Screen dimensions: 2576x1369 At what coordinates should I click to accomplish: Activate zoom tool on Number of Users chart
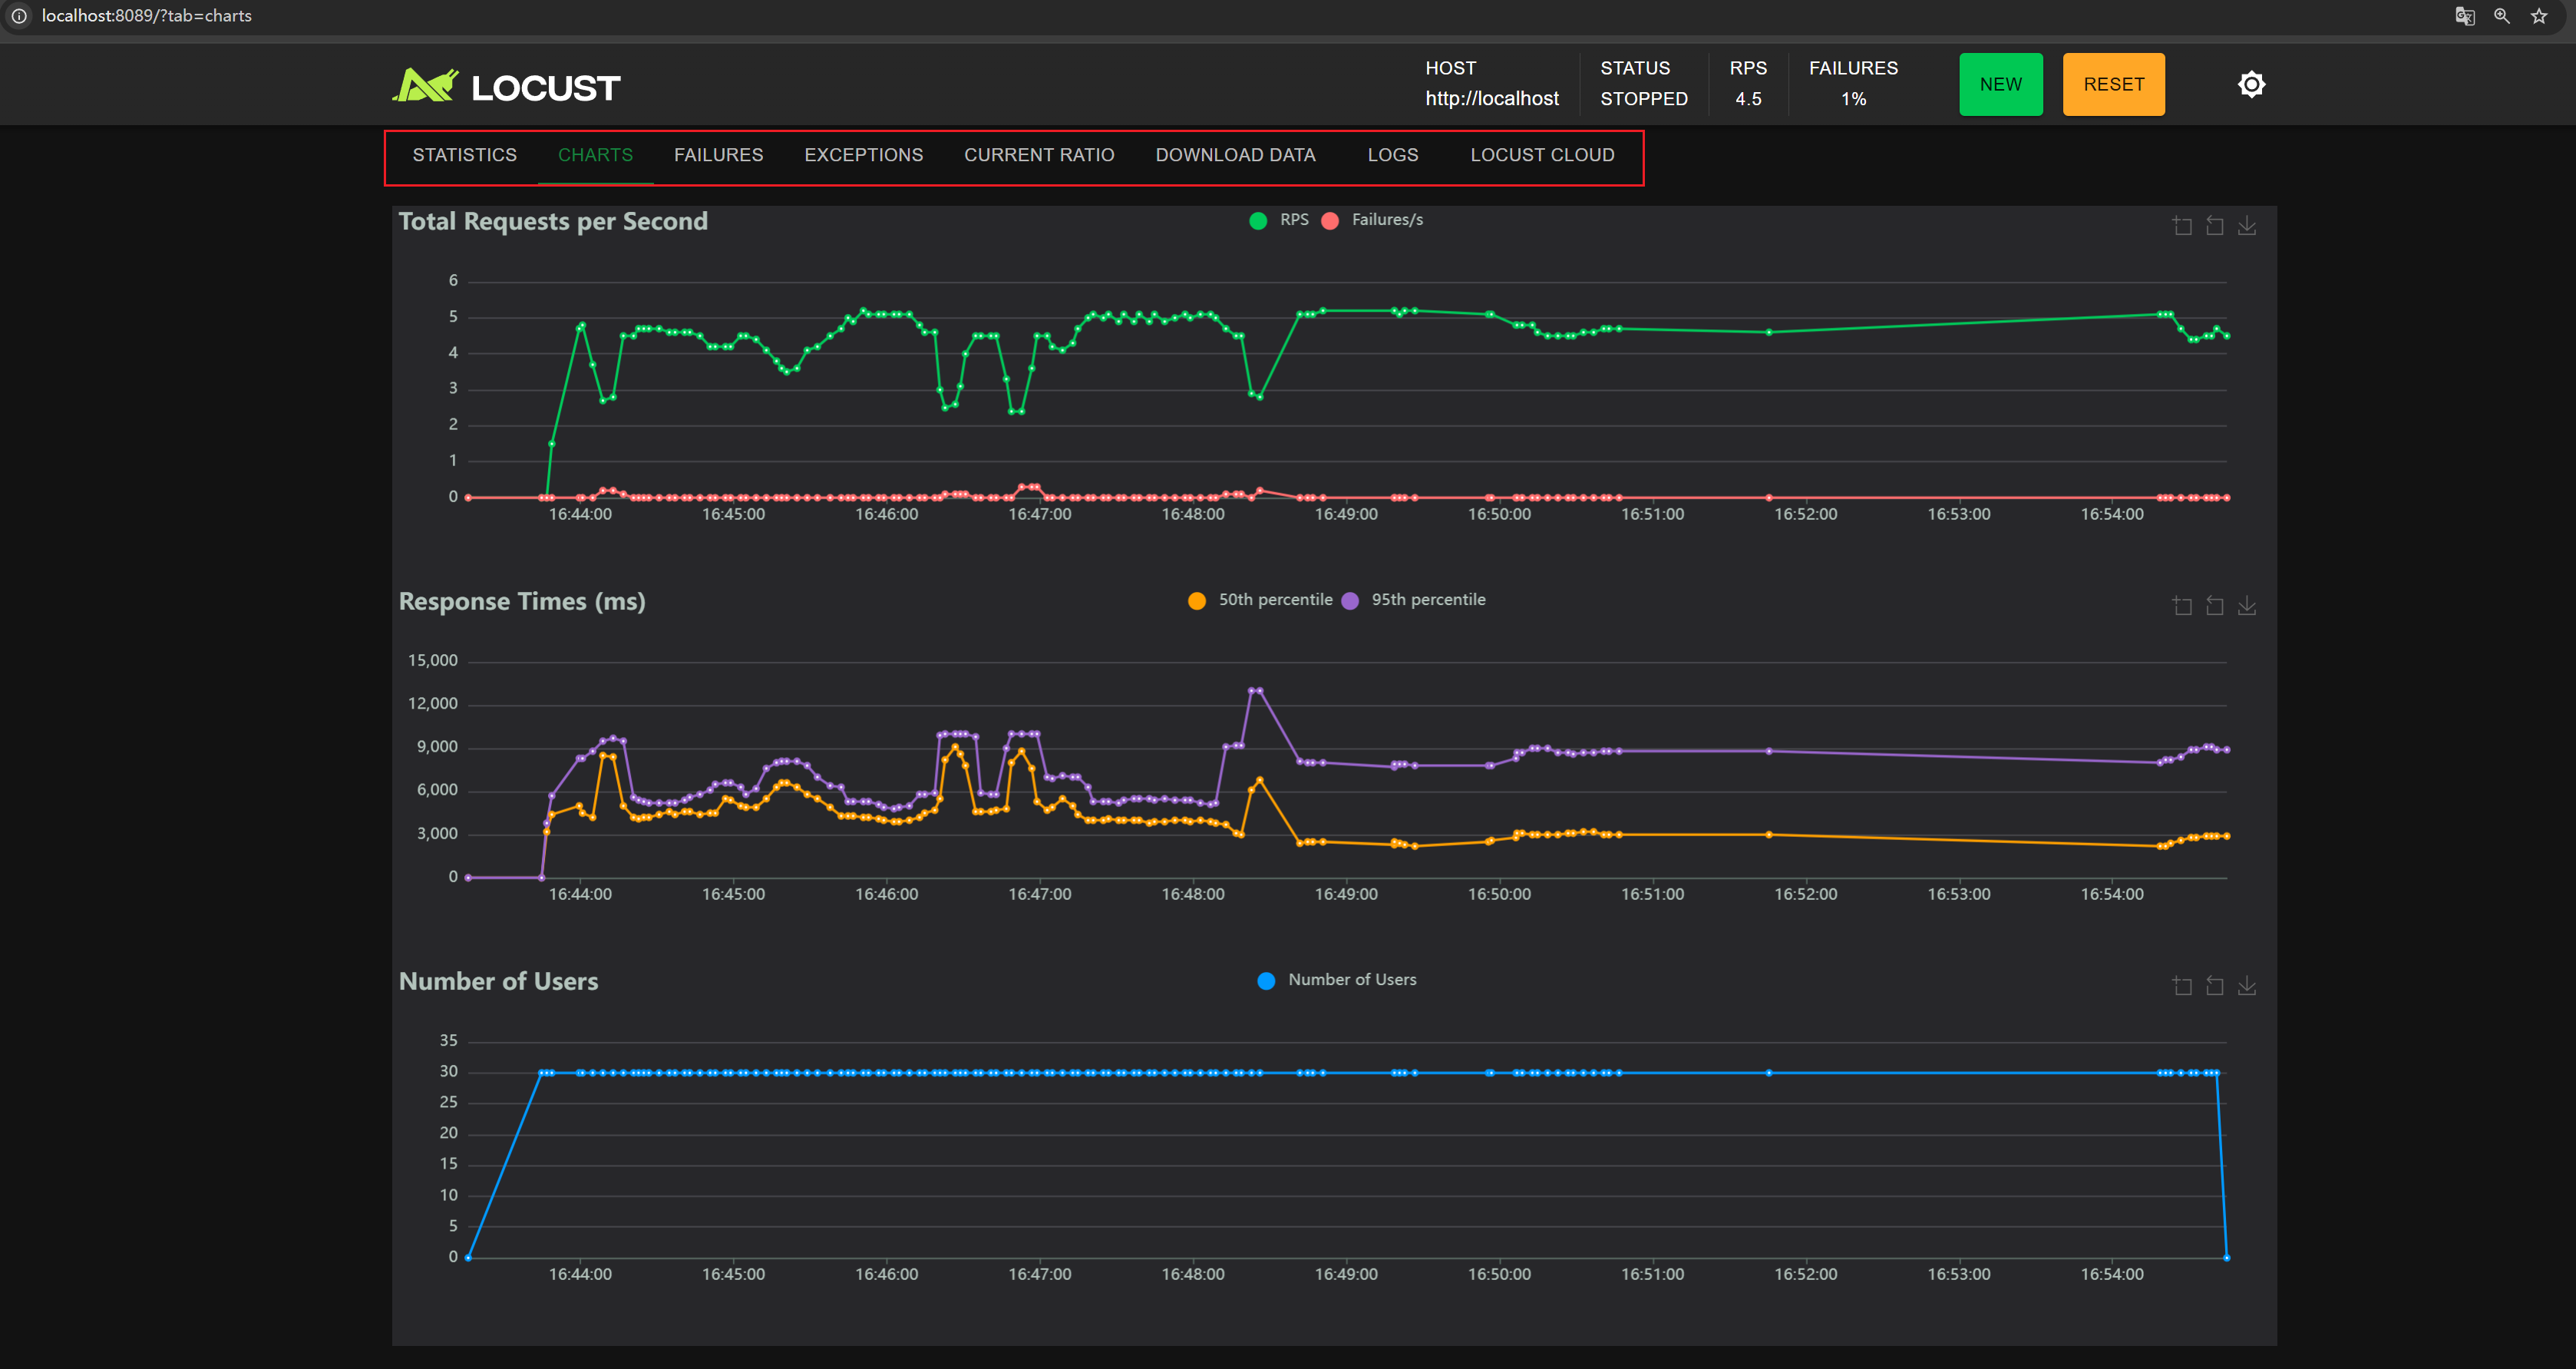click(2182, 986)
